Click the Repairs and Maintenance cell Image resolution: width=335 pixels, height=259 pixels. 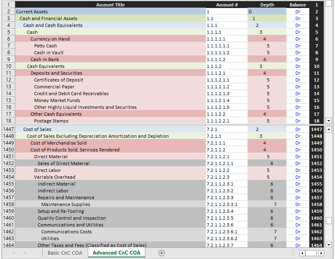[110, 198]
